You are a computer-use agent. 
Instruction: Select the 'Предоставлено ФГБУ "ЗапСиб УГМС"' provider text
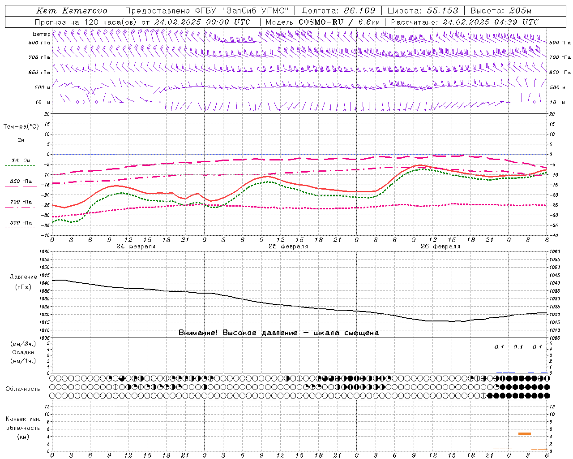click(207, 11)
